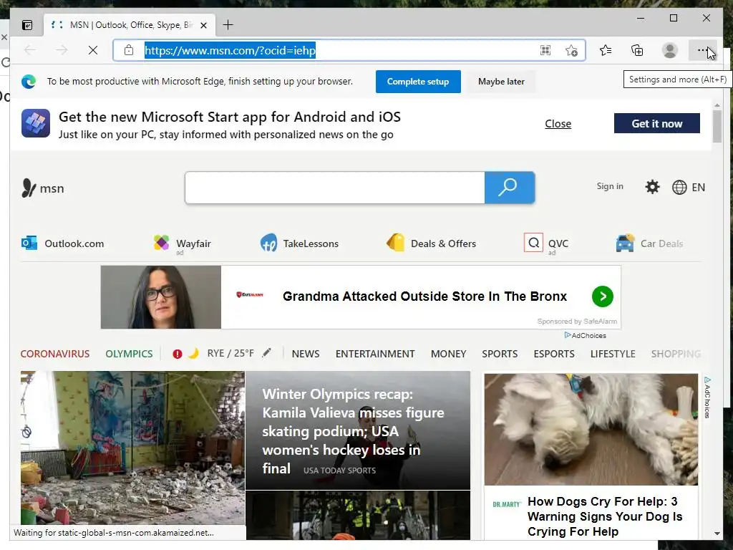This screenshot has height=550, width=733.
Task: Click Grandma Attacked ad headline
Action: [424, 296]
